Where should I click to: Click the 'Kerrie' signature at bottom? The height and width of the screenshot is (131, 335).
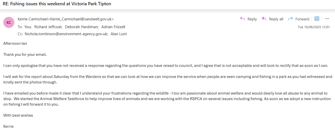pos(8,126)
